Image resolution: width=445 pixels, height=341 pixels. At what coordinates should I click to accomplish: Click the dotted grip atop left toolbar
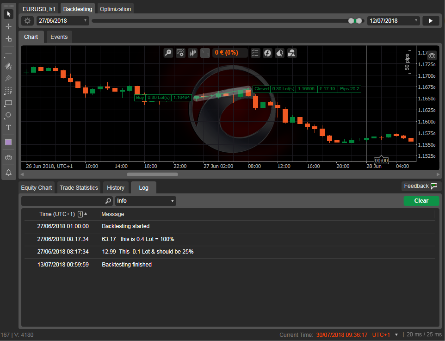click(8, 6)
